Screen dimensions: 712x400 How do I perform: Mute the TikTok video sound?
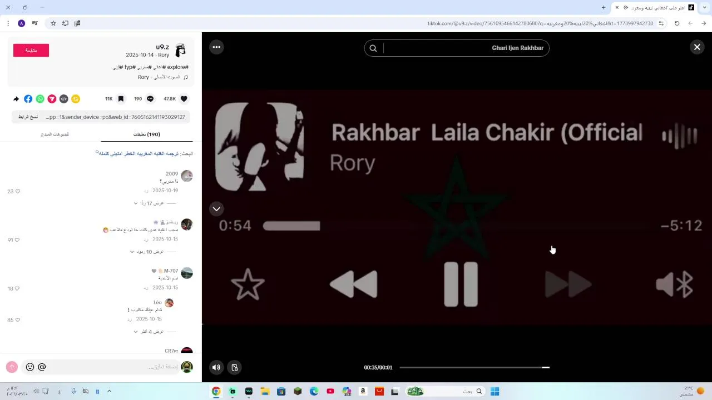click(x=216, y=367)
